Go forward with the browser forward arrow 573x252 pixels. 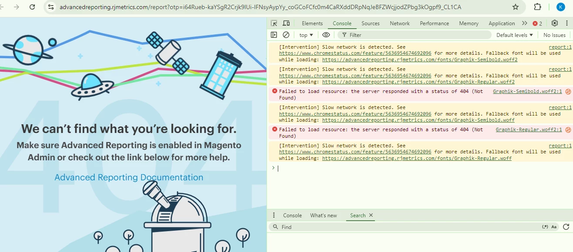click(17, 7)
